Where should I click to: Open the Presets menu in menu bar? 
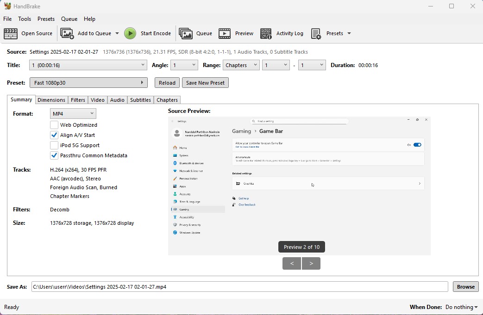tap(46, 19)
